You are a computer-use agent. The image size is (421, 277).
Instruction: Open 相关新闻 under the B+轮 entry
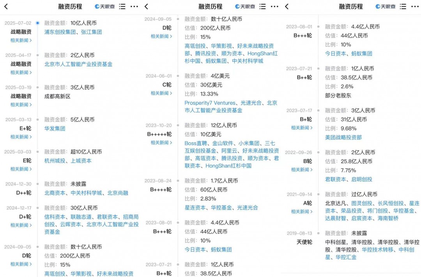coord(302,128)
